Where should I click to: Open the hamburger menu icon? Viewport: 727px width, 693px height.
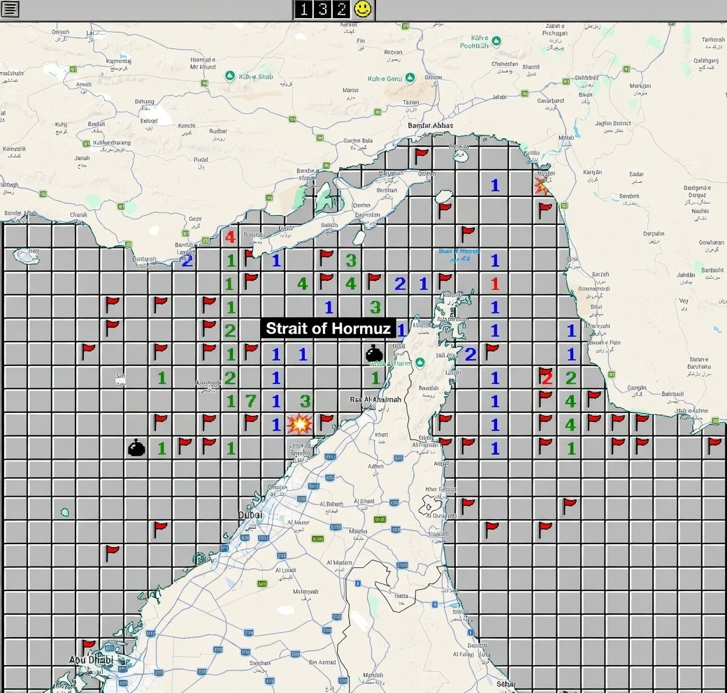click(x=10, y=9)
